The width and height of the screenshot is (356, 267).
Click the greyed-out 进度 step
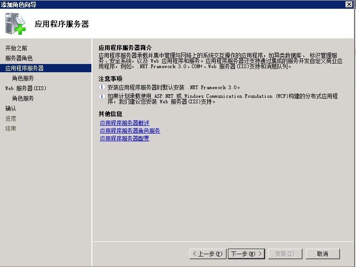(11, 118)
